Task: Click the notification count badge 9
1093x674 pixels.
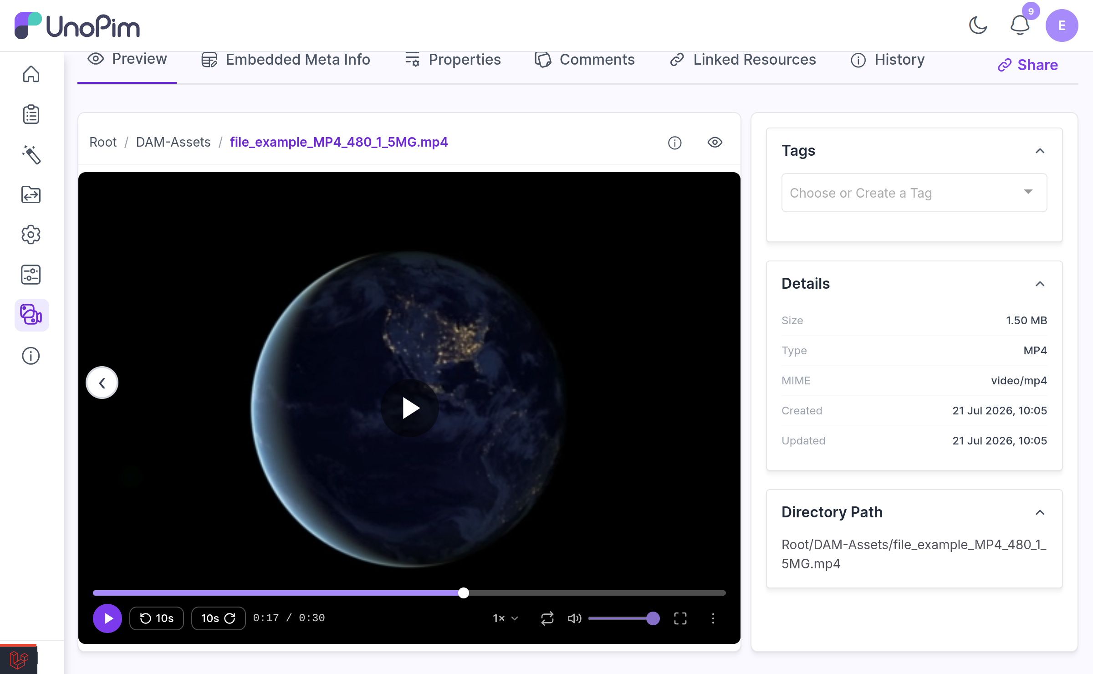Action: pyautogui.click(x=1031, y=11)
